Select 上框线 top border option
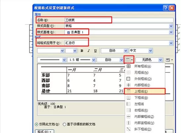Viewport: 181px width, 133px height. pos(145,91)
